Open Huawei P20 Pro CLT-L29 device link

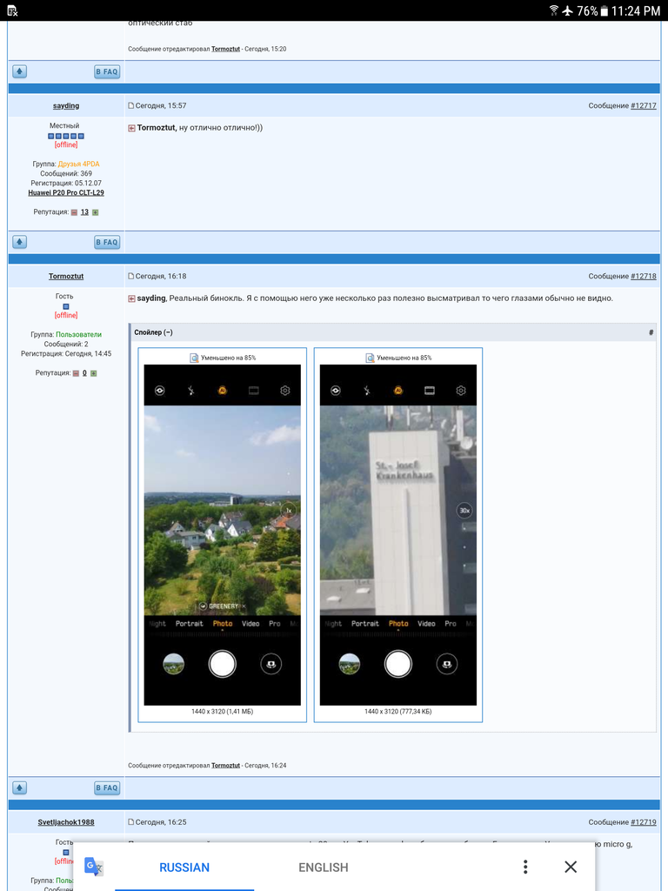pos(66,192)
